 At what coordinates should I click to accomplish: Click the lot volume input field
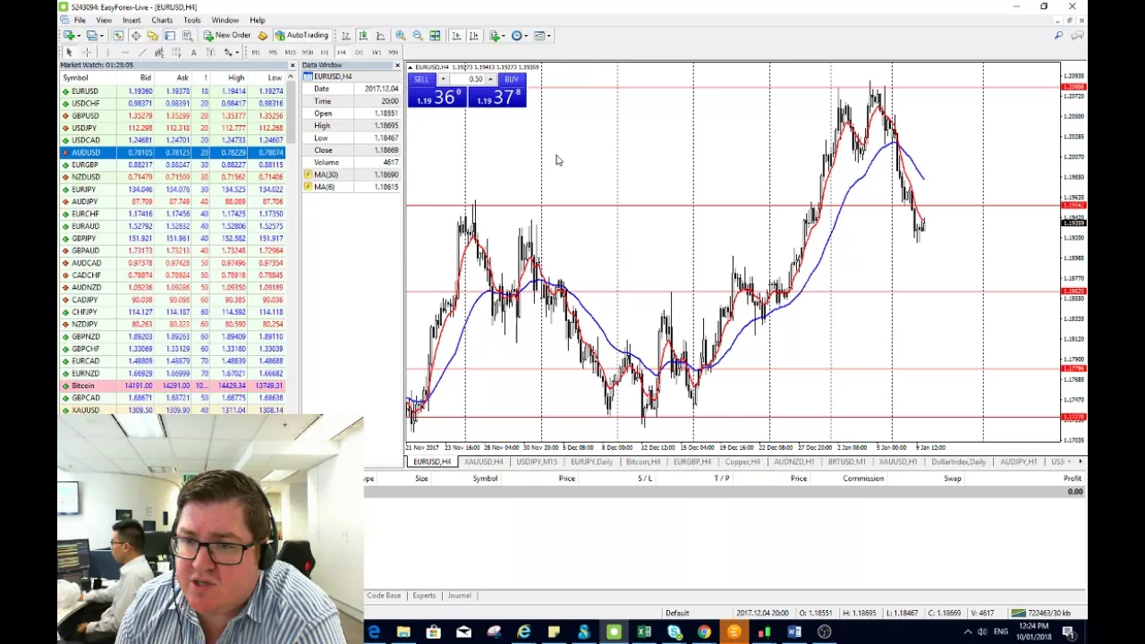466,80
